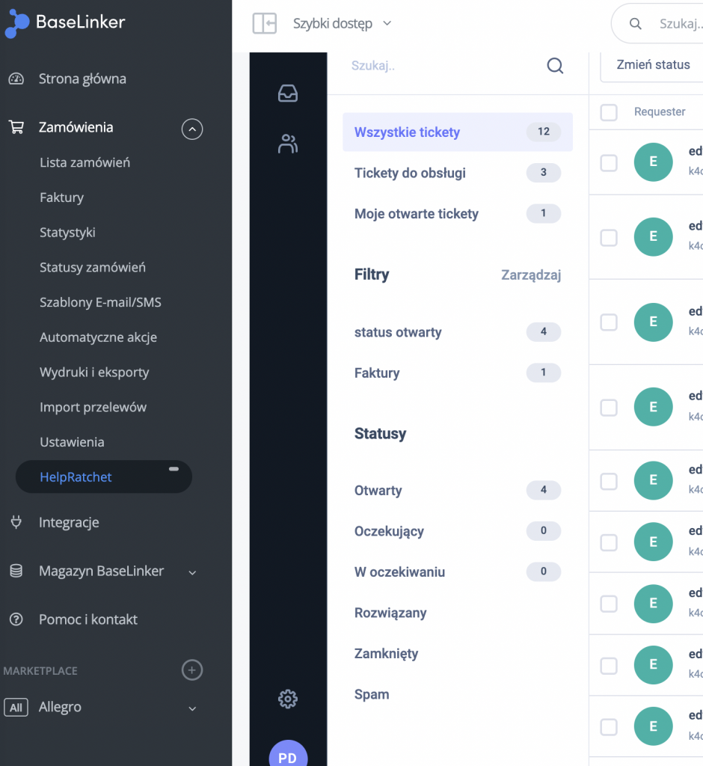Show Wszystkie tickety
Screen dimensions: 703x766
458,132
